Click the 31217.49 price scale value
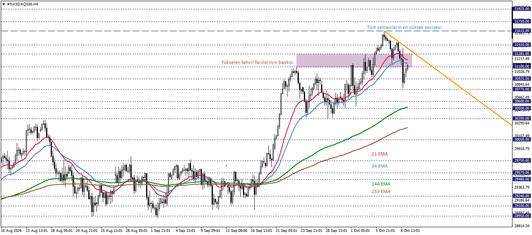 tap(522, 59)
